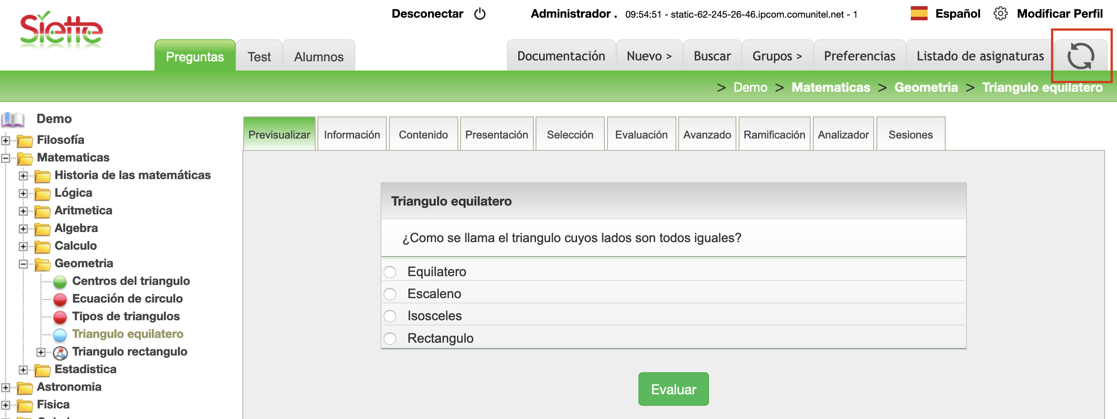
Task: Expand the Estadistica folder node
Action: click(x=23, y=370)
